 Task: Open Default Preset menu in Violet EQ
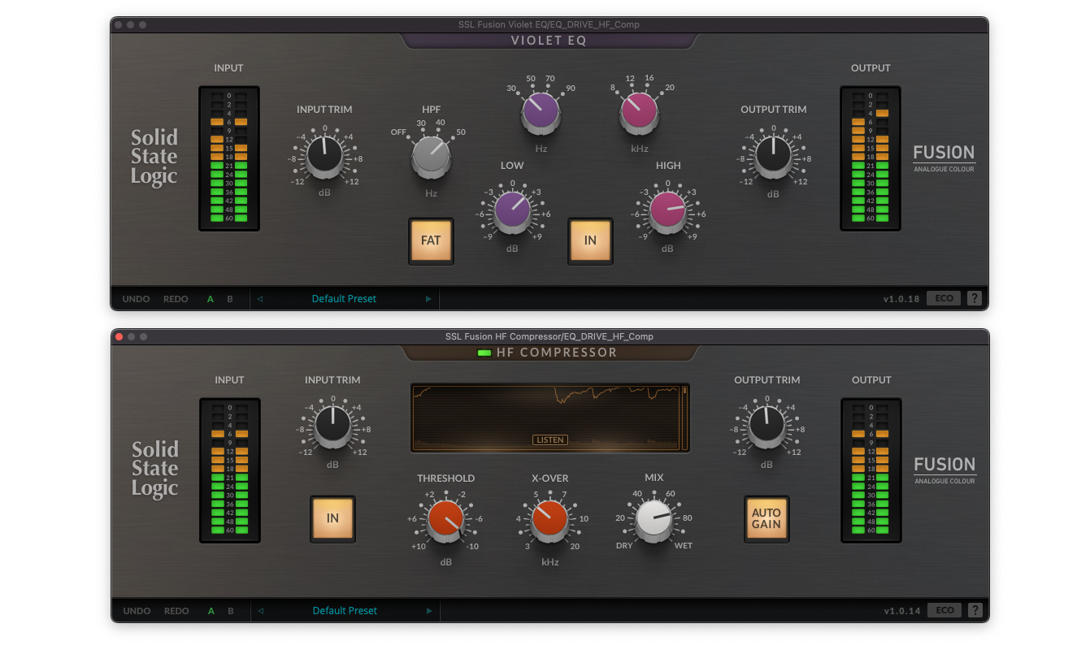click(x=344, y=299)
